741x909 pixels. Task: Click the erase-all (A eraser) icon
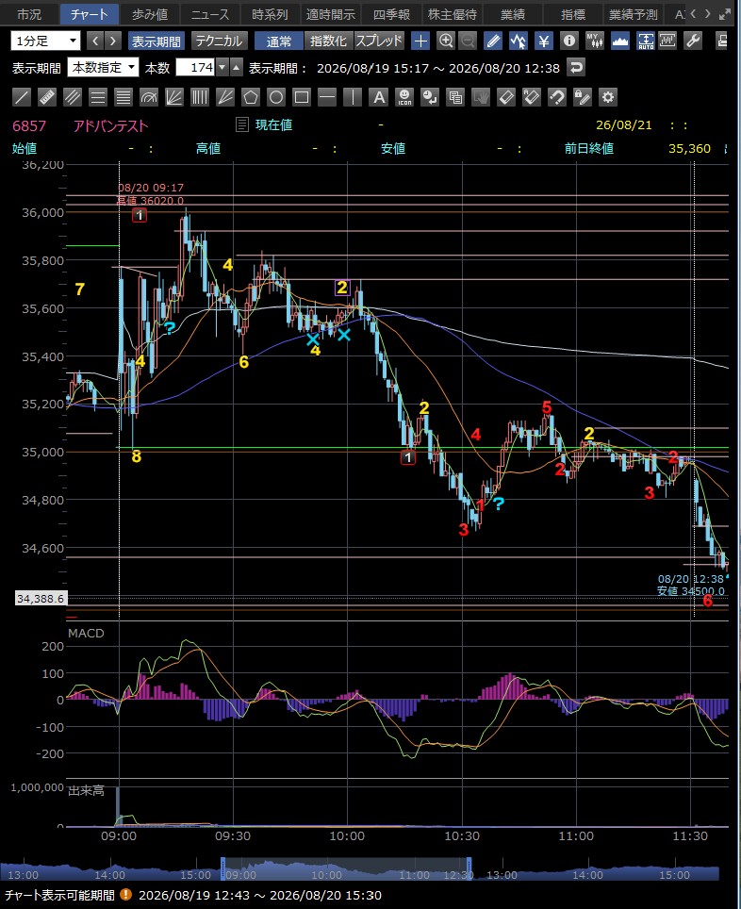tap(532, 97)
